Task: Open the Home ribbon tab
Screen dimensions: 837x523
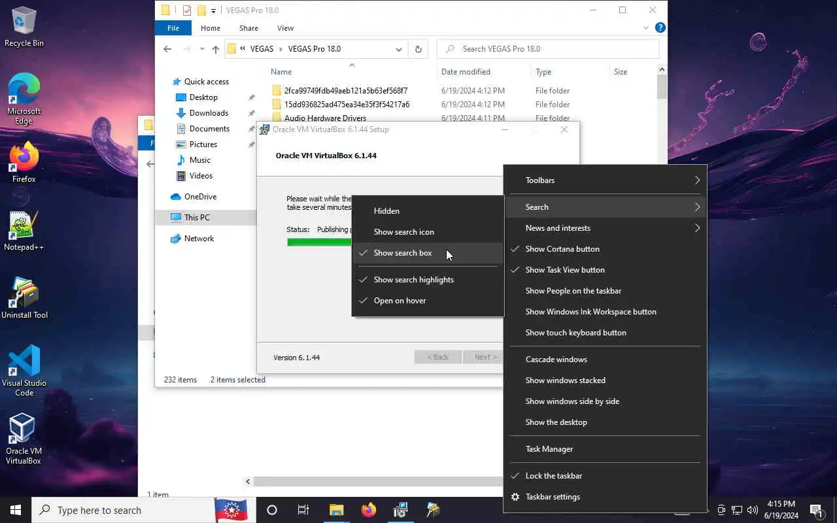Action: (x=211, y=28)
